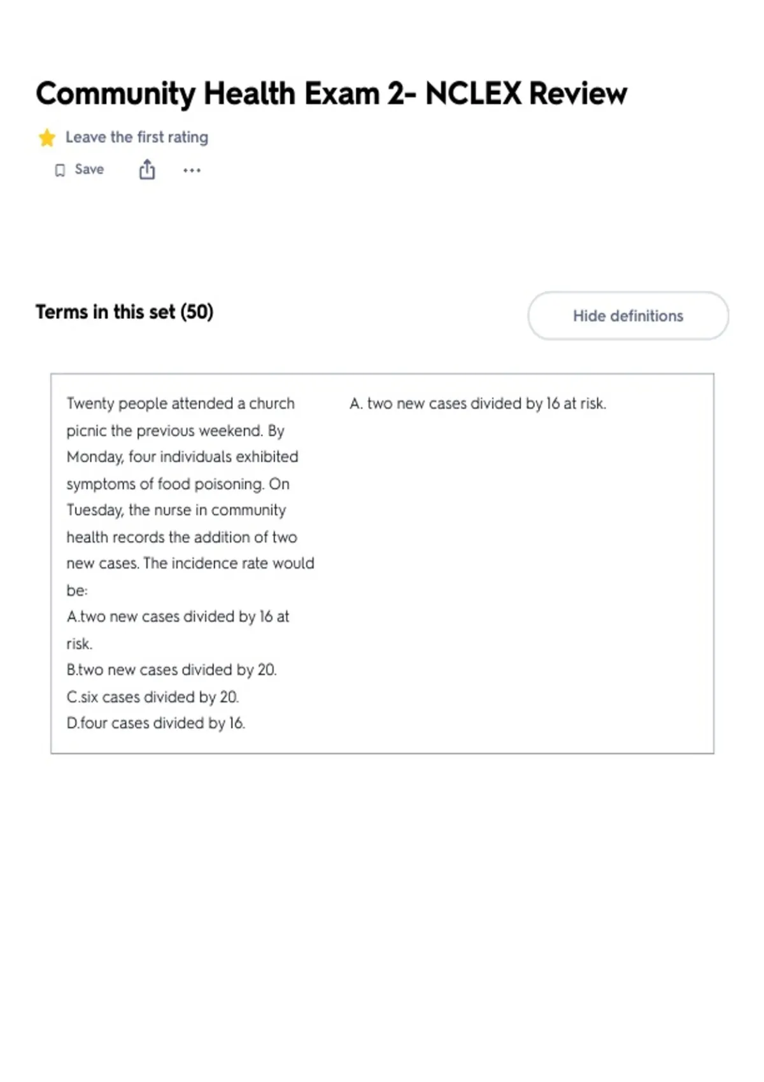Click the line Monday, four individuals exhibited
Image resolution: width=764 pixels, height=1082 pixels.
click(x=182, y=457)
